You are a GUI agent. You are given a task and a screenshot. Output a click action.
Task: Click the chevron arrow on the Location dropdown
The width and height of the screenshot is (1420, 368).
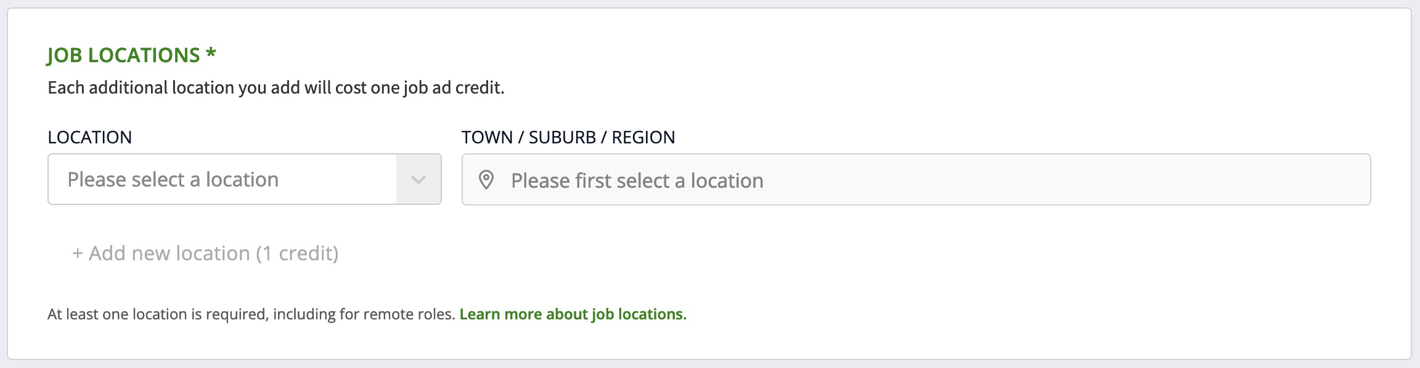[418, 180]
